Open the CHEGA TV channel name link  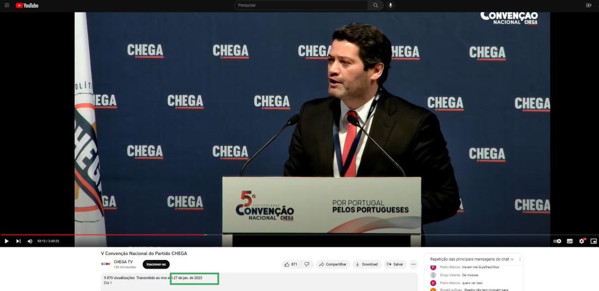click(123, 262)
